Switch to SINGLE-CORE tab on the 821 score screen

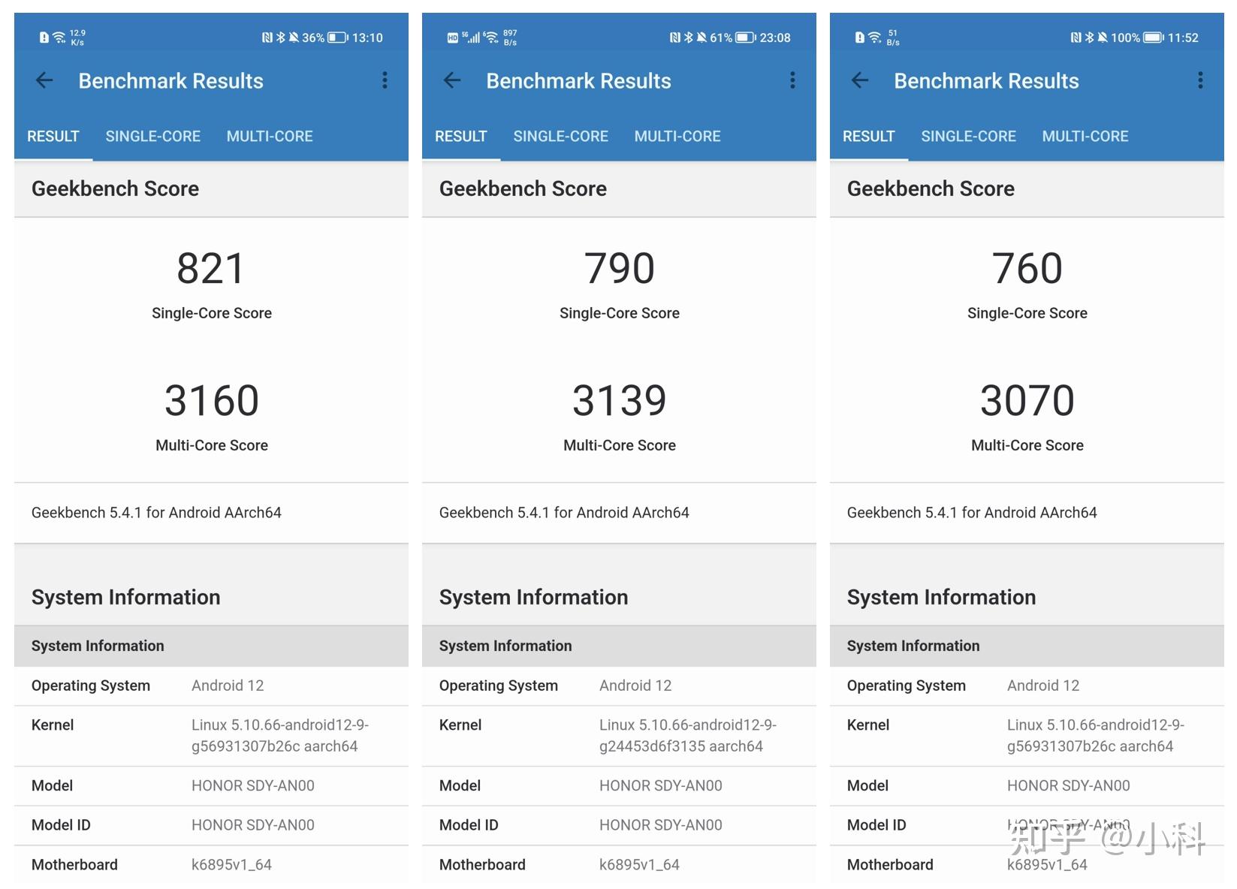point(153,136)
